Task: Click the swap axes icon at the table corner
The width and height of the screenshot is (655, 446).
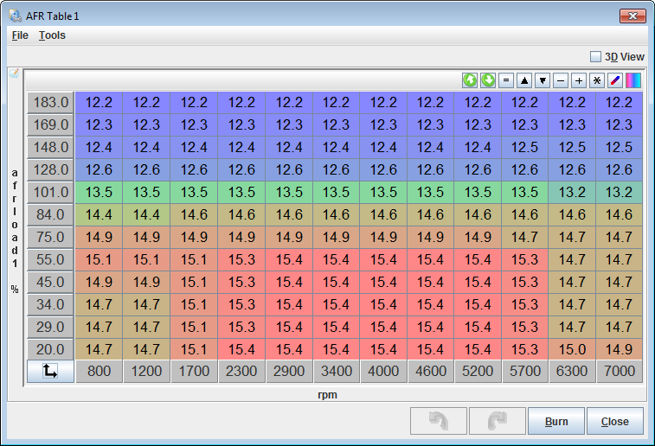Action: (49, 372)
